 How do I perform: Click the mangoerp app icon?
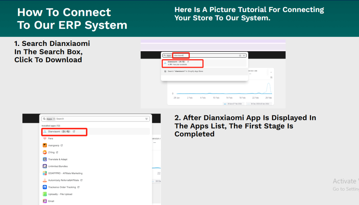45,145
